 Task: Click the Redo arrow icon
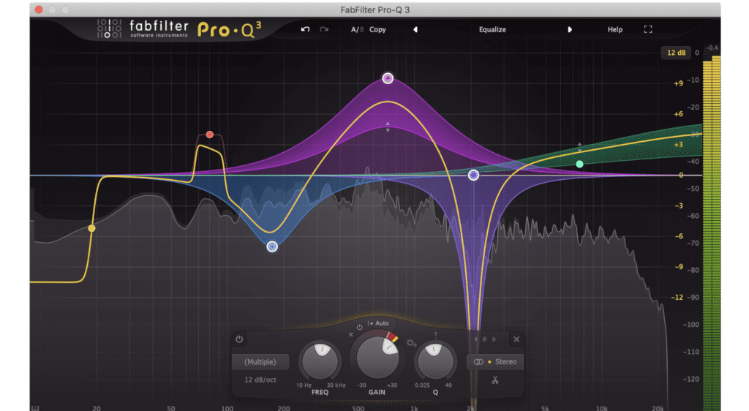click(324, 29)
